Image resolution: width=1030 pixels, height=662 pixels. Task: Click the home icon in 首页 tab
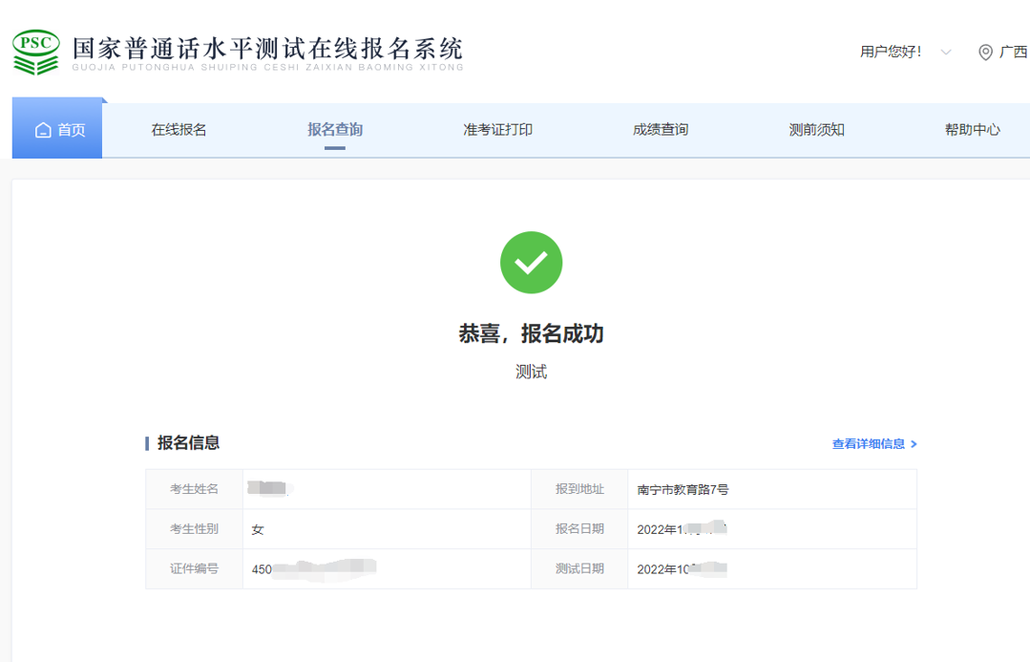pyautogui.click(x=43, y=130)
